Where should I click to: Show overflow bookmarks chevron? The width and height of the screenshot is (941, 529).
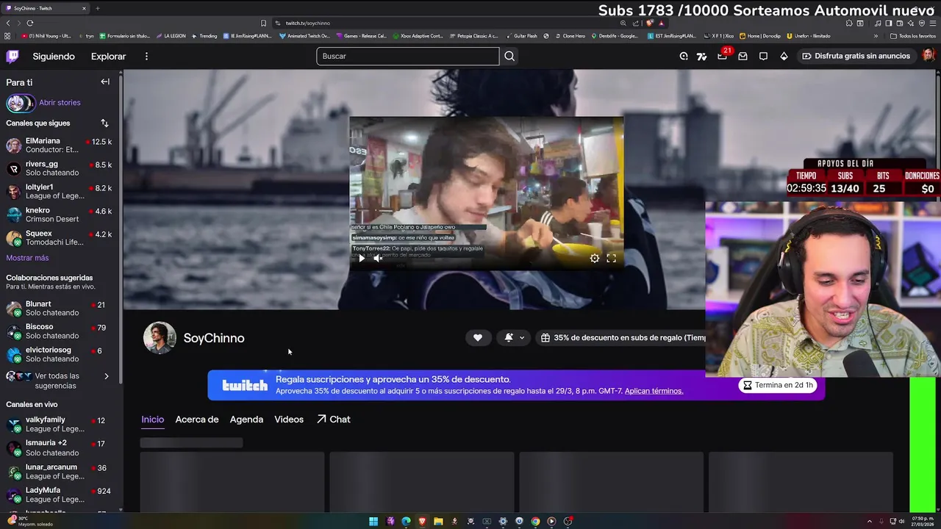click(x=876, y=35)
